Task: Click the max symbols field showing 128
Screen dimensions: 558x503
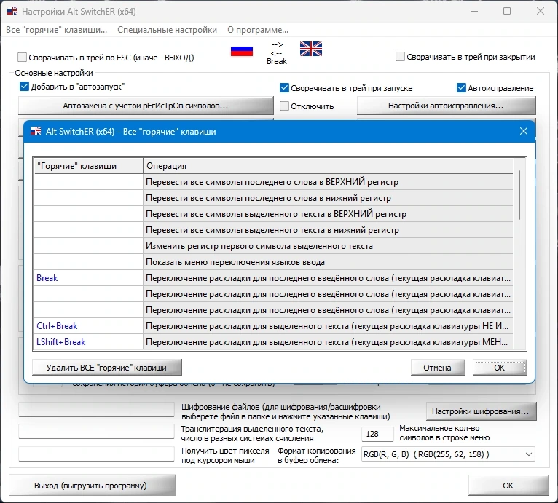Action: 377,434
